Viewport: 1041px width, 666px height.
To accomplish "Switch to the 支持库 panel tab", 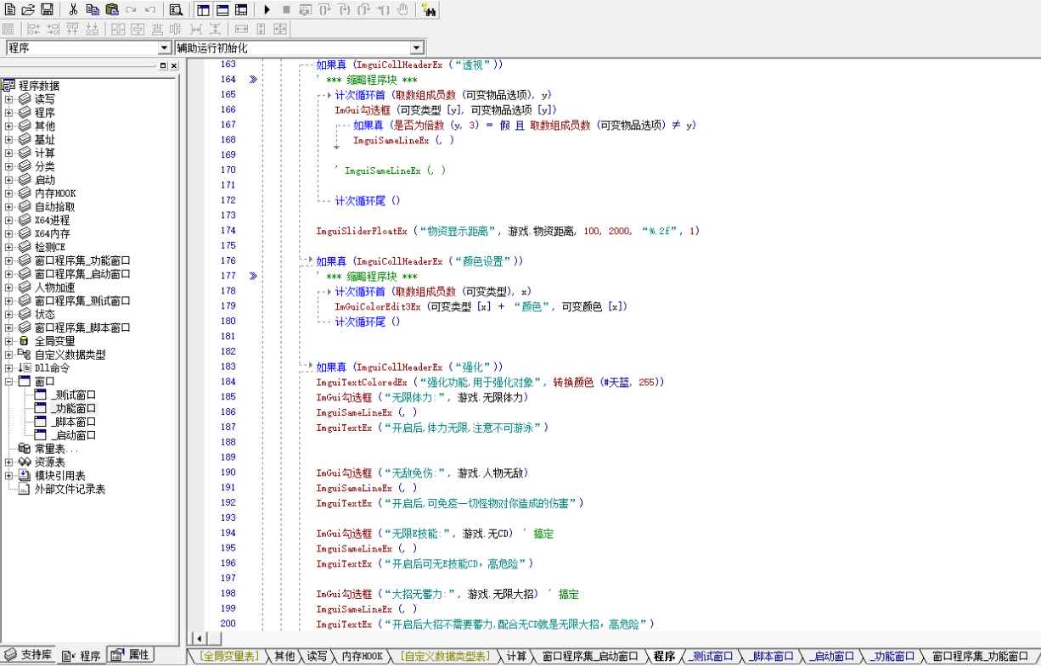I will click(x=29, y=655).
